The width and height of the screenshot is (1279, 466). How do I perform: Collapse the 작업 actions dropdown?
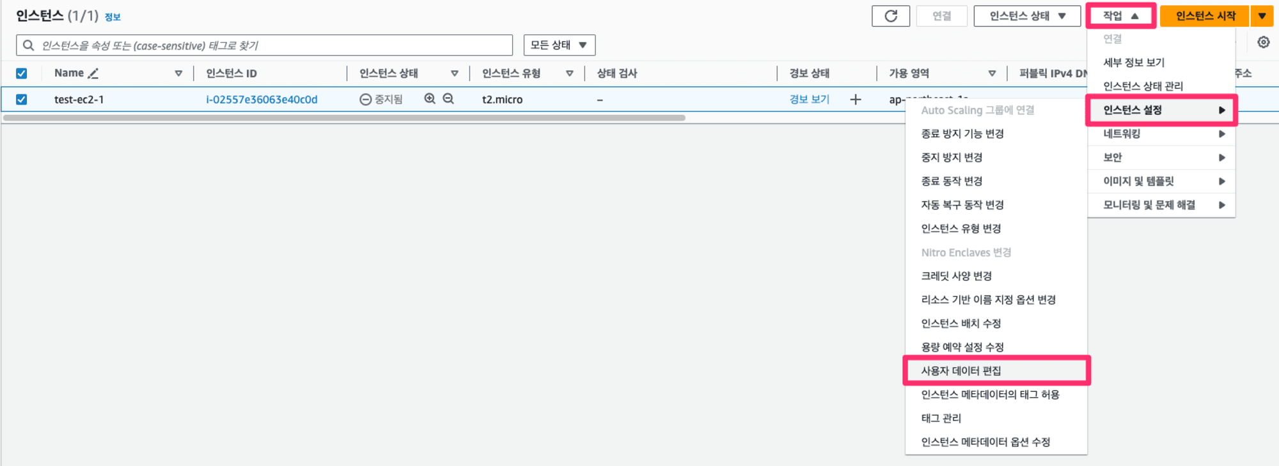point(1120,16)
